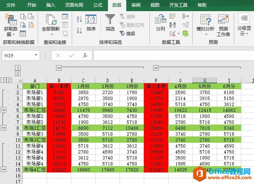Open 模拟分析 what-if analysis
The height and width of the screenshot is (184, 254).
(x=205, y=25)
